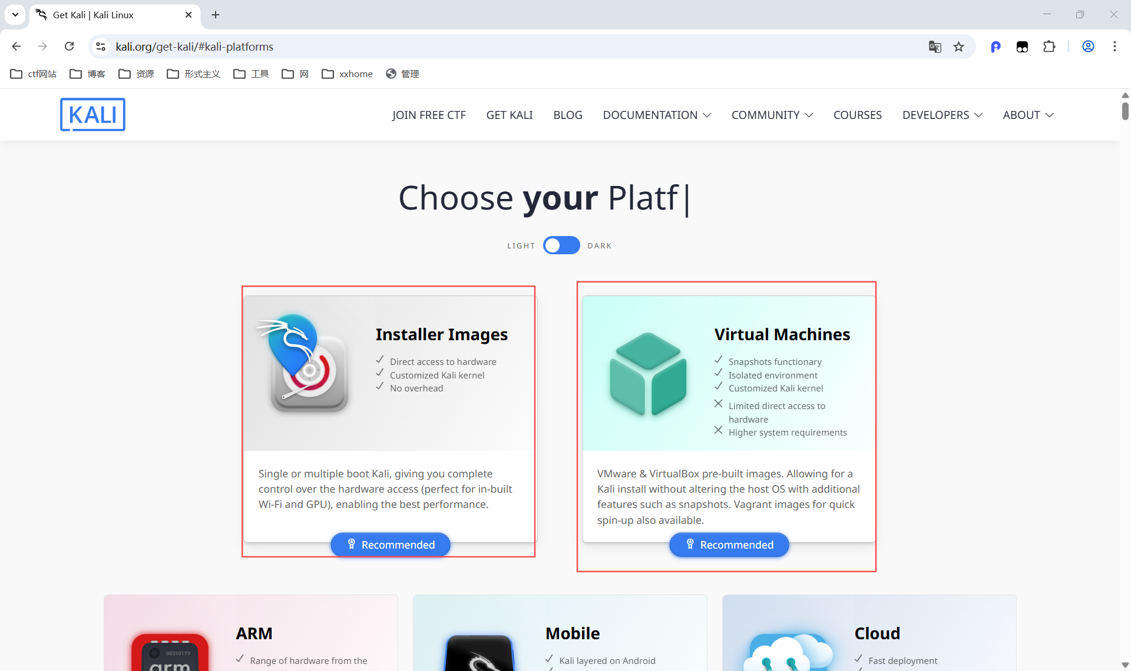Open the Mobile platform heading
The image size is (1131, 671).
click(573, 633)
